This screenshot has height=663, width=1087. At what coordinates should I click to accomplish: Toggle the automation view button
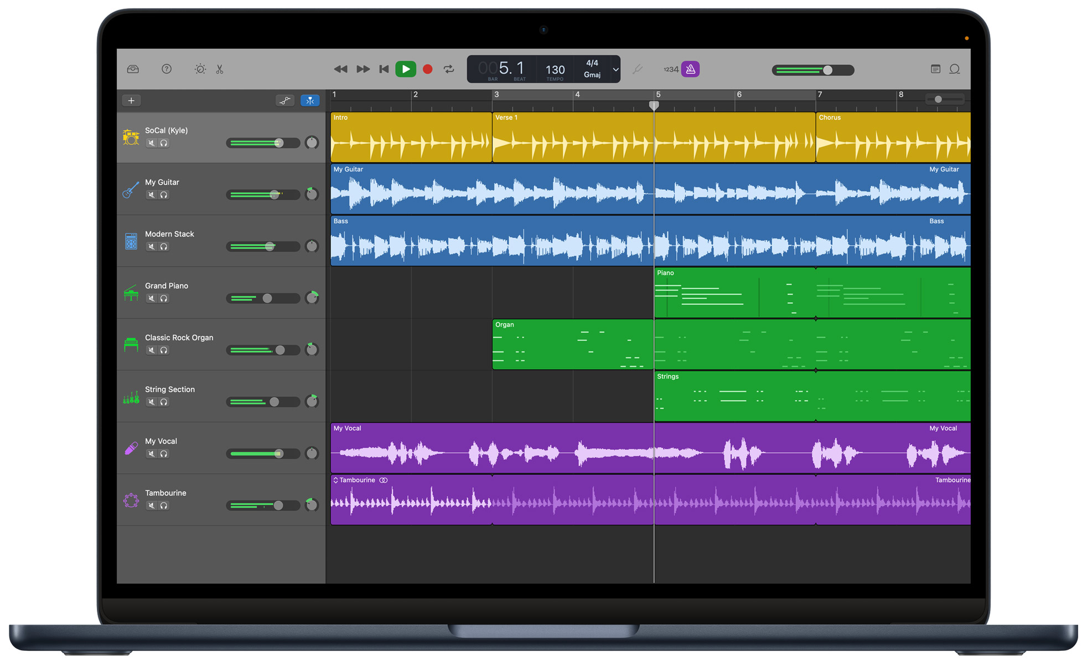coord(285,101)
